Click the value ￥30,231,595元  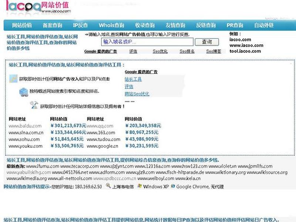[142, 146]
